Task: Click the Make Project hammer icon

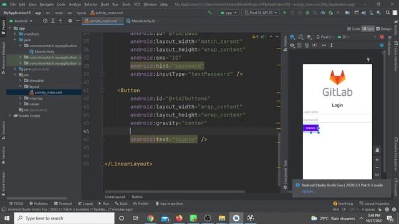Action: click(209, 12)
